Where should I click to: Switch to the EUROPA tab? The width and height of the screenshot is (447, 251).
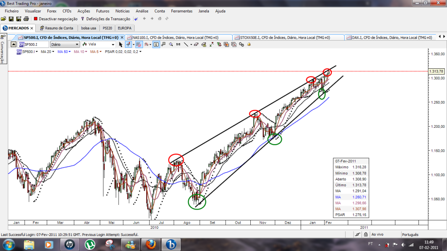tap(125, 28)
